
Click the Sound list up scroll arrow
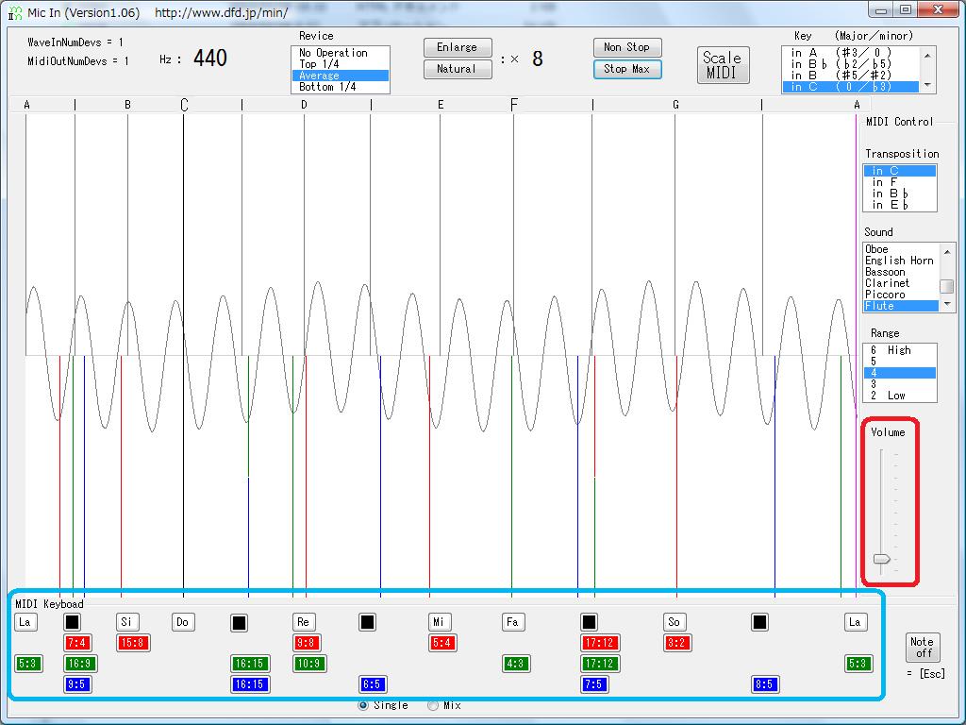947,251
